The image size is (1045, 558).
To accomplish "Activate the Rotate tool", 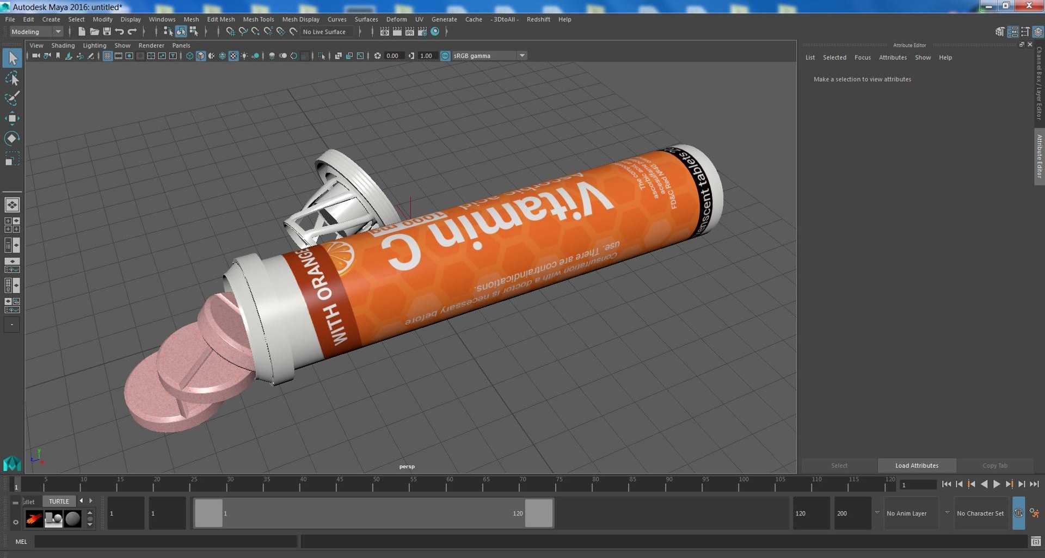I will pos(12,138).
